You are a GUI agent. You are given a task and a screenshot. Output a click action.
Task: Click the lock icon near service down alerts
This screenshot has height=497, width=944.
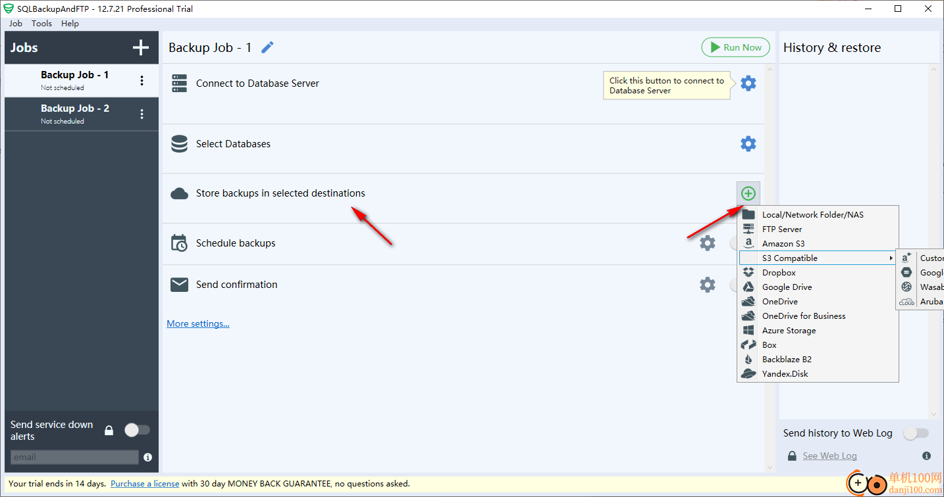pos(109,431)
